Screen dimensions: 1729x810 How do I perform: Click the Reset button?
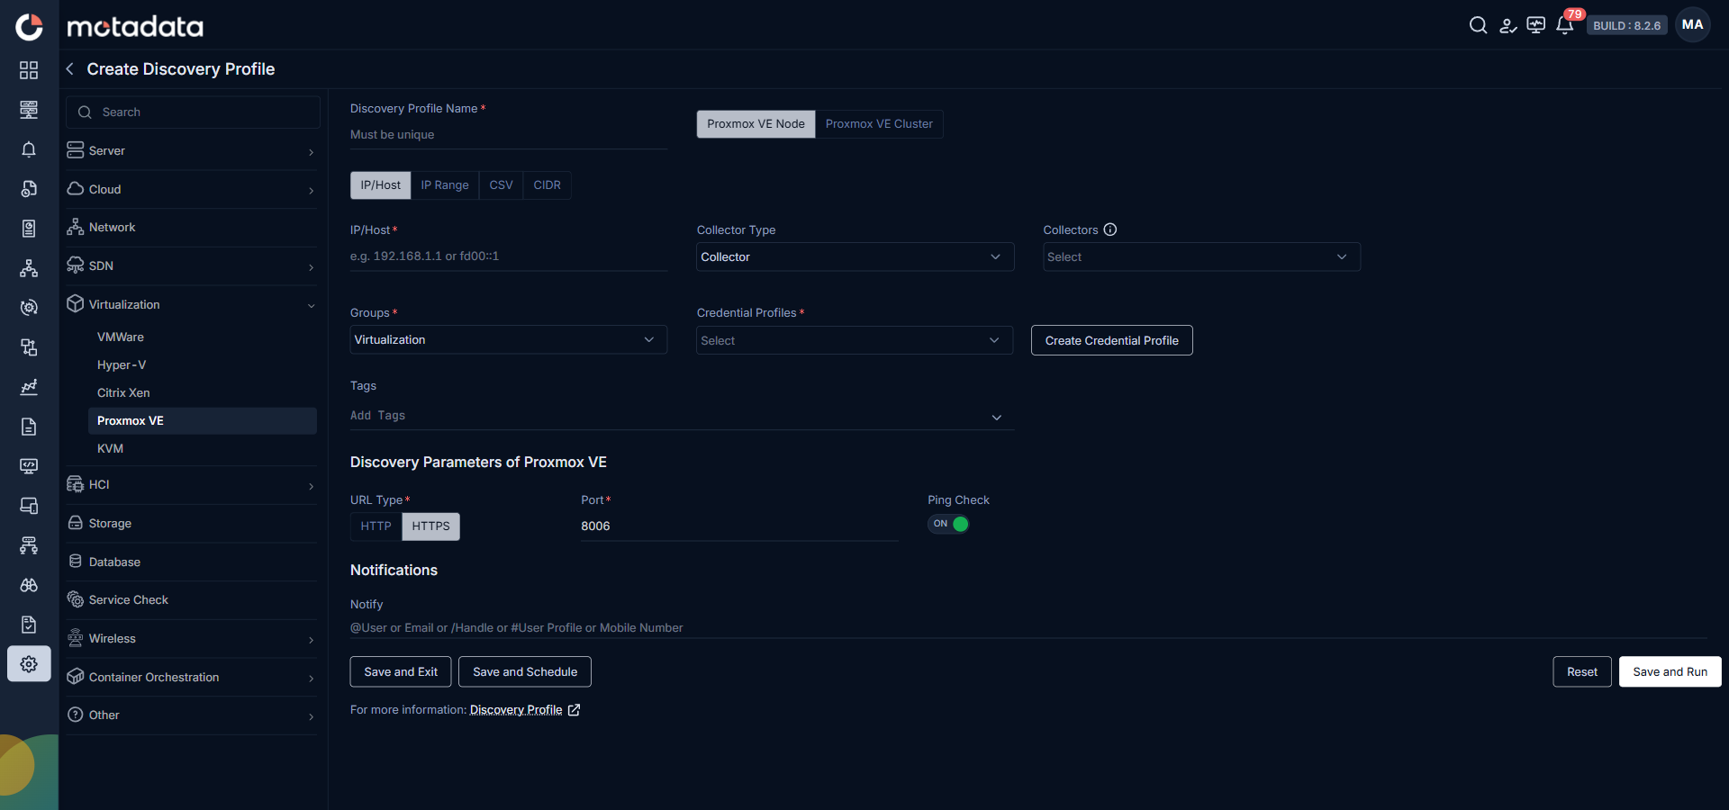(1582, 671)
